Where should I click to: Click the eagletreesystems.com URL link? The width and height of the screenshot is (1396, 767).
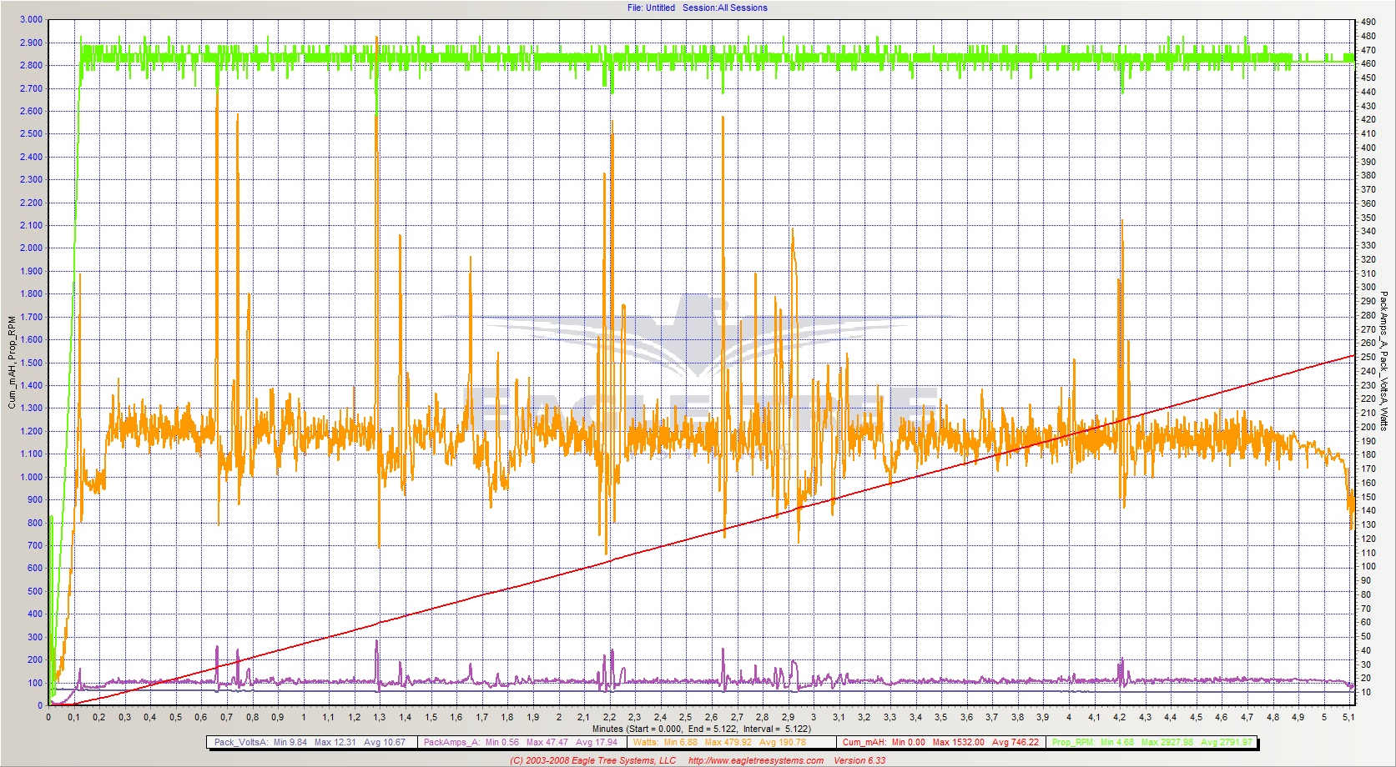pos(756,760)
